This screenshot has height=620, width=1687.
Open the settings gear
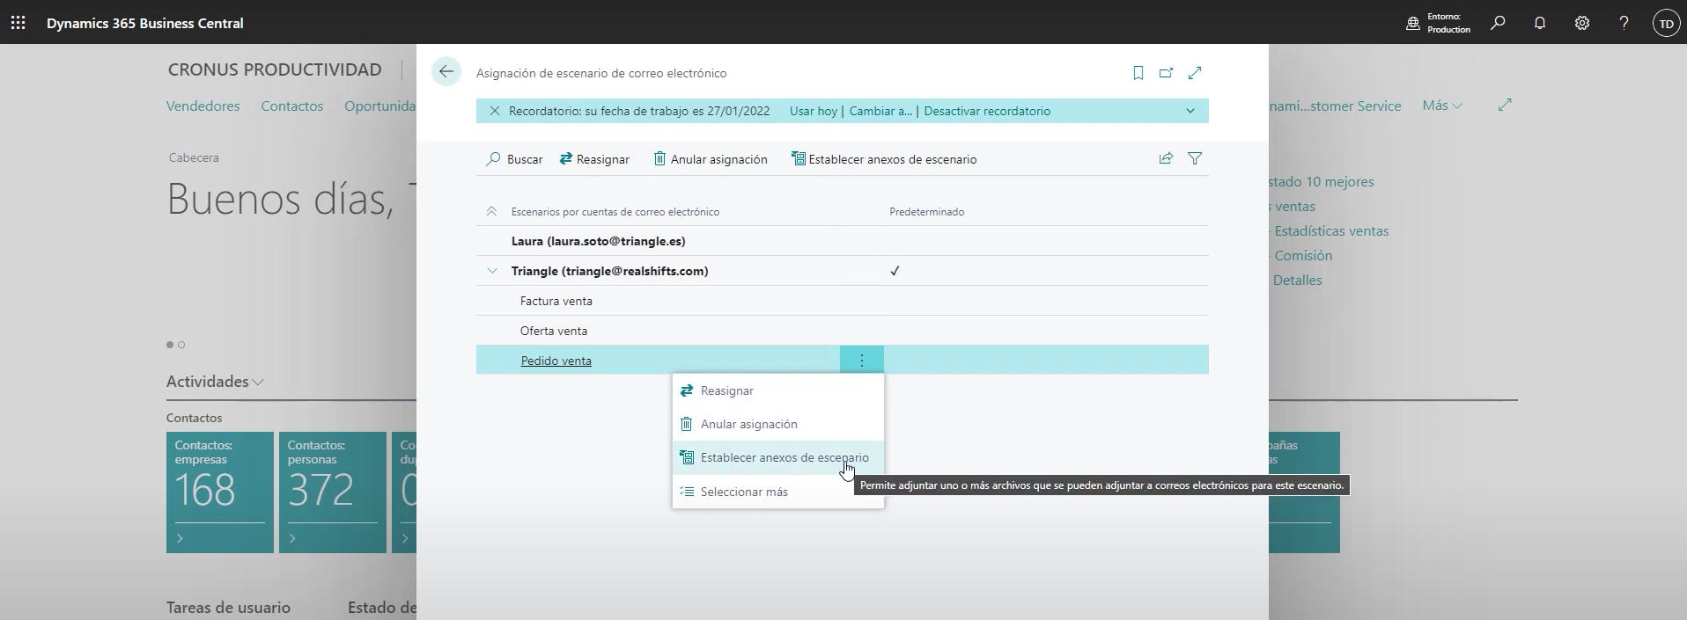pos(1581,24)
